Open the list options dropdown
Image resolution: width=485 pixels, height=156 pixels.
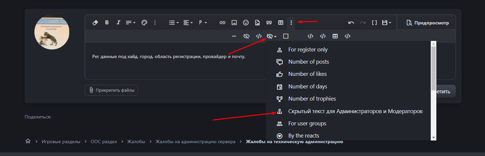[x=174, y=23]
